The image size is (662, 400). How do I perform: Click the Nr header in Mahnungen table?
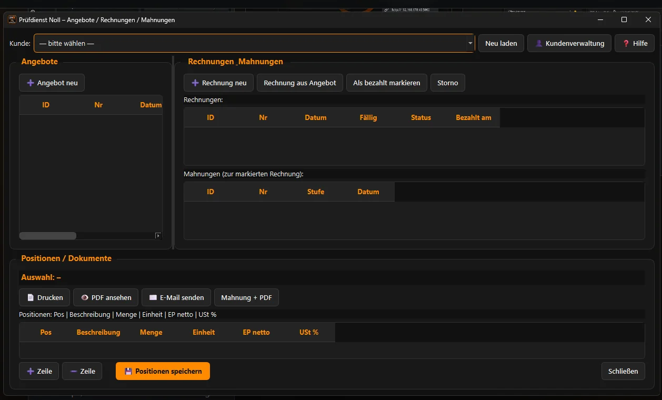coord(263,192)
